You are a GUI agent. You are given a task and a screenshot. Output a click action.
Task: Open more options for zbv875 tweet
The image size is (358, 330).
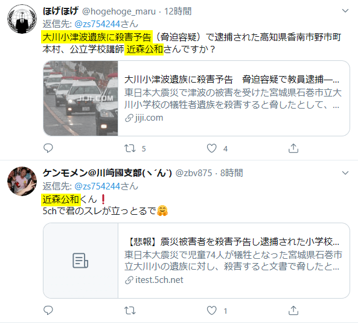coord(345,173)
